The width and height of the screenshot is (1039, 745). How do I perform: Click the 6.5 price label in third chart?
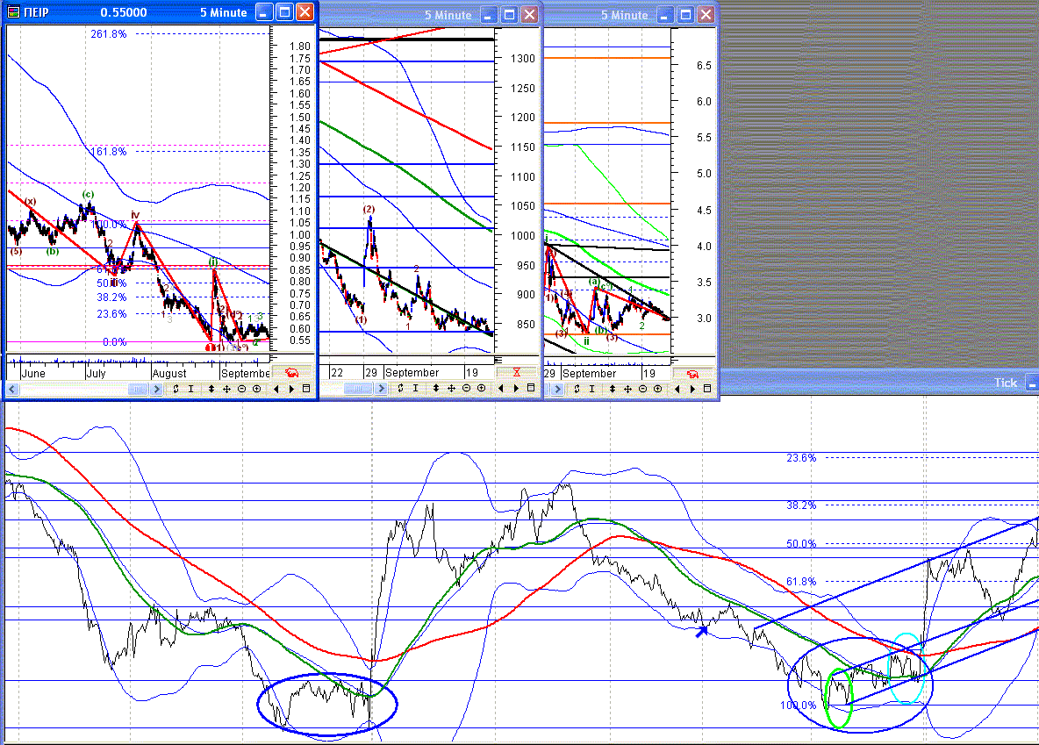[704, 66]
